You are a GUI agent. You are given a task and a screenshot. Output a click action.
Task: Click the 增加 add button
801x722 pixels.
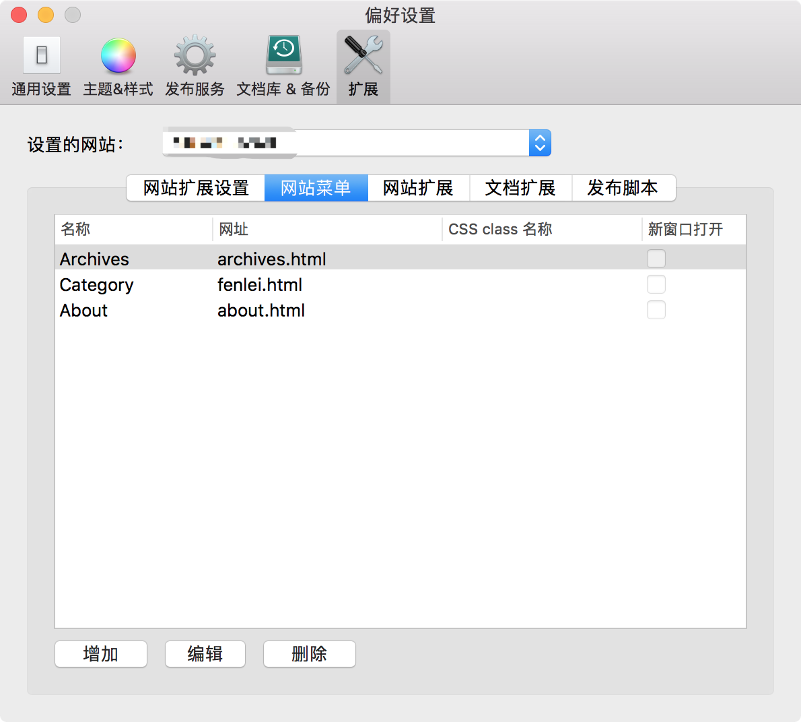(x=101, y=654)
